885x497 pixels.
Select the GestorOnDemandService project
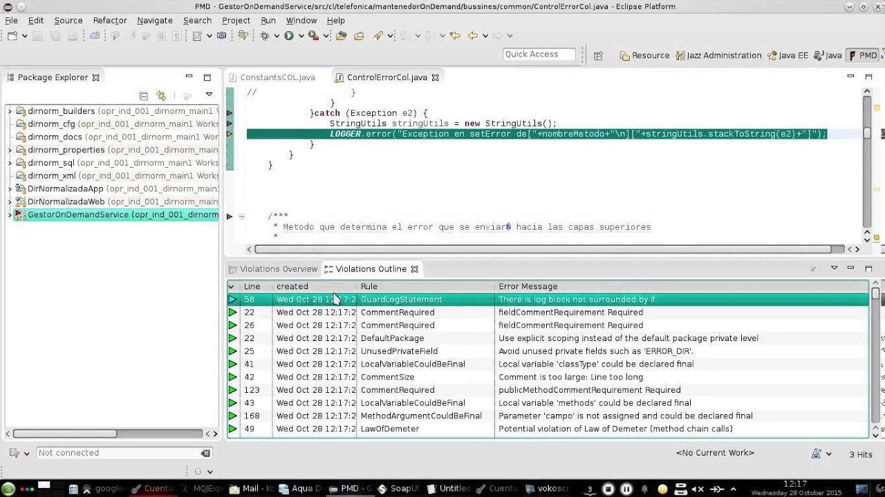(x=116, y=215)
